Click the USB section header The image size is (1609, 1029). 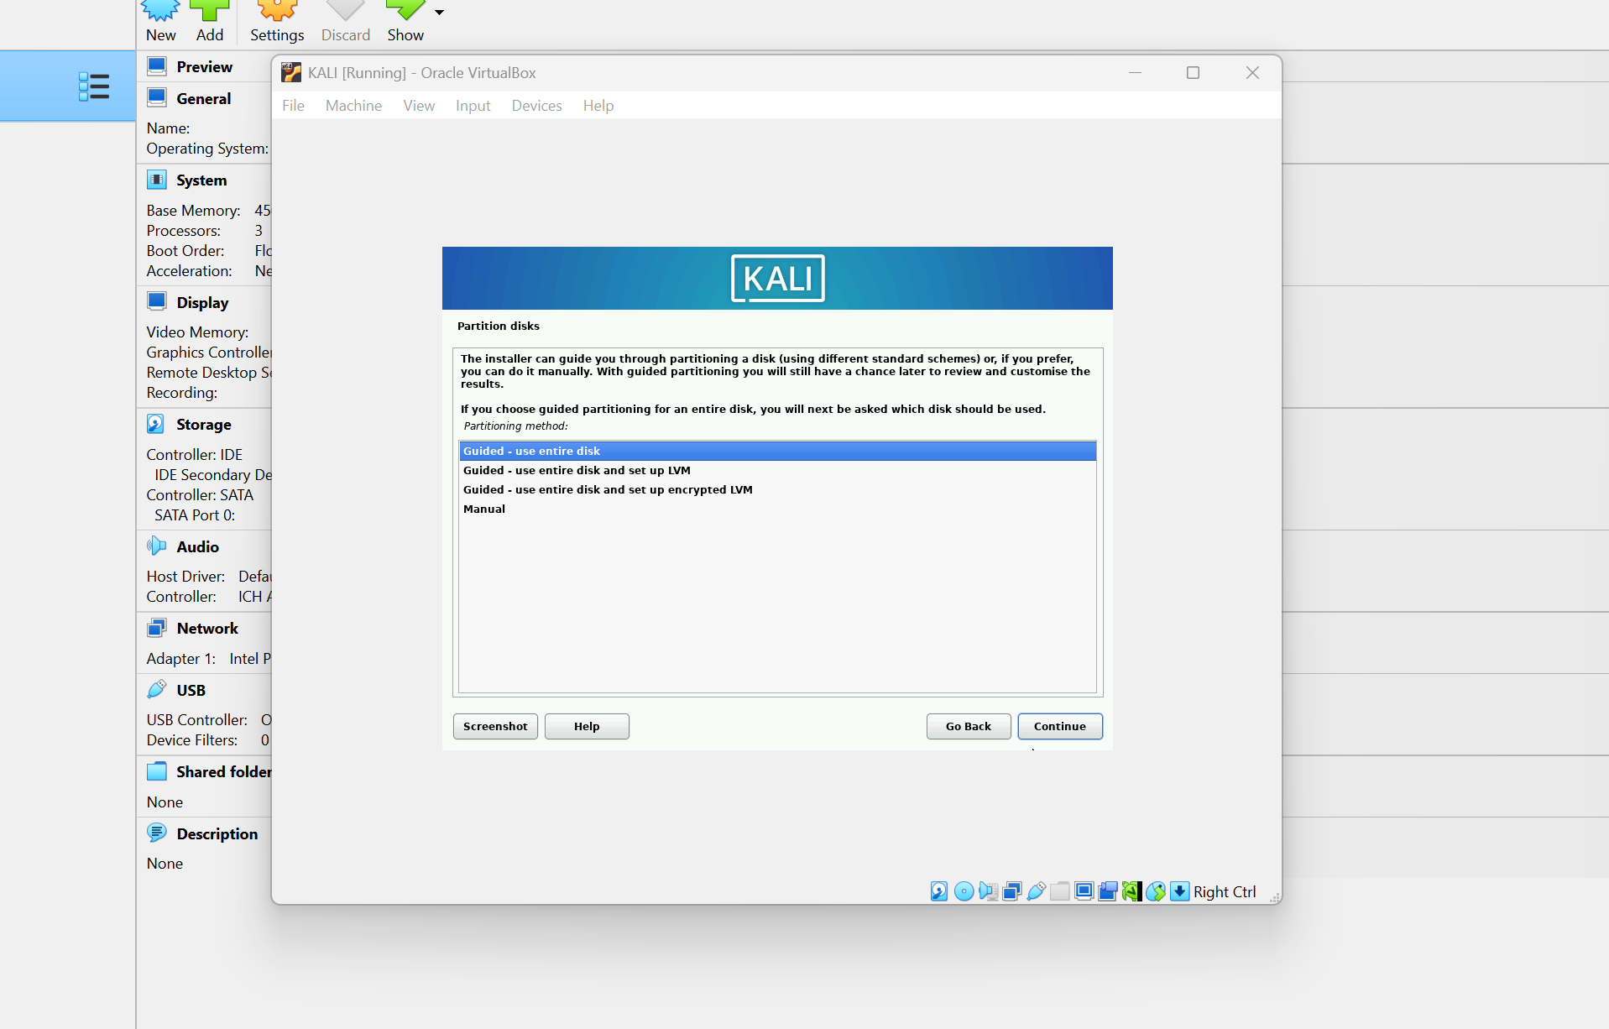[191, 690]
